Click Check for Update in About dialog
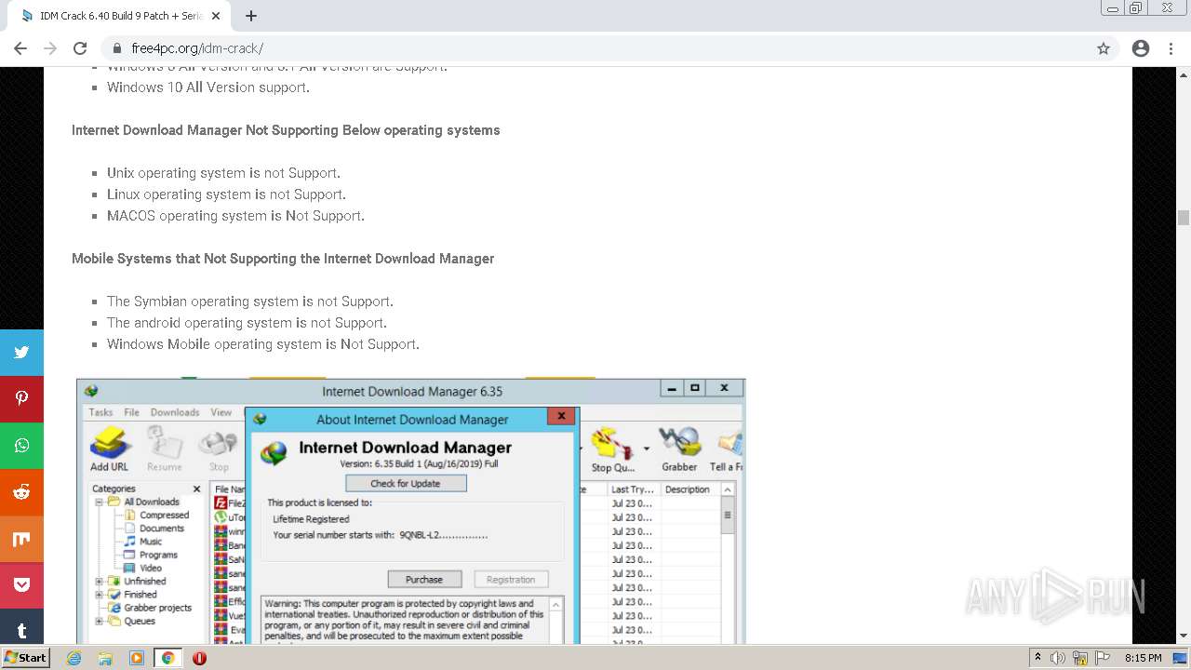The width and height of the screenshot is (1191, 670). click(x=406, y=484)
